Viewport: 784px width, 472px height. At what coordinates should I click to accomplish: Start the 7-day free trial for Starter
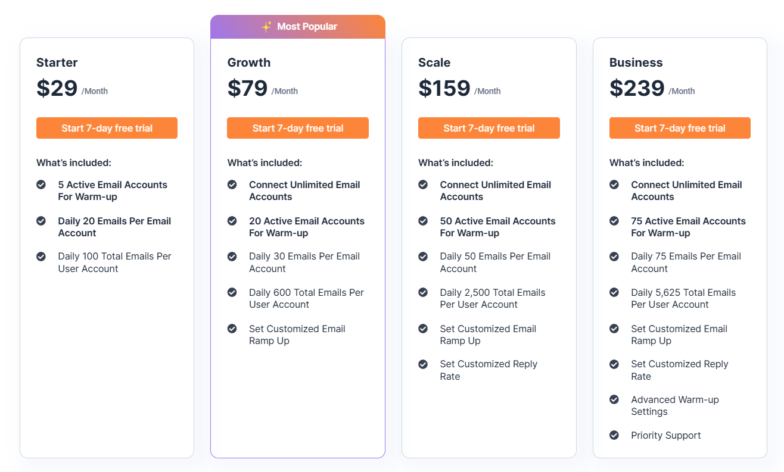tap(107, 128)
